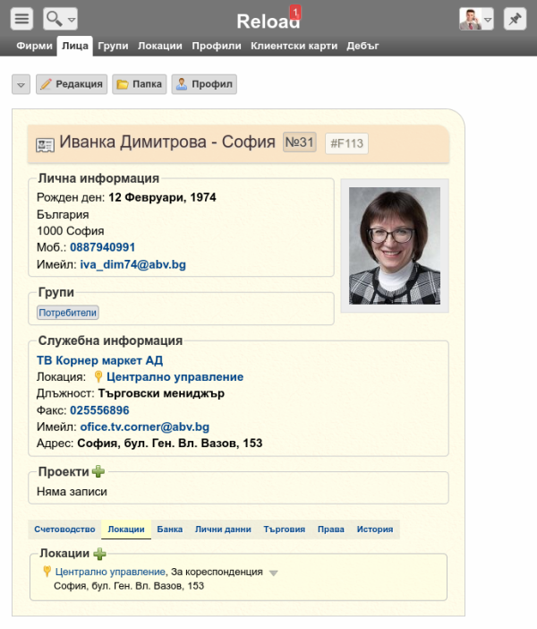The width and height of the screenshot is (537, 629).
Task: Open the user avatar menu
Action: tap(476, 19)
